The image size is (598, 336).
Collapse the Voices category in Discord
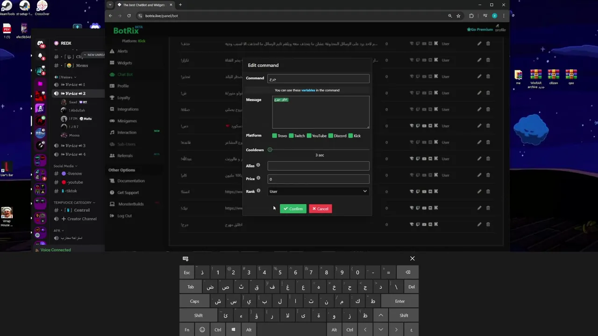[x=65, y=77]
